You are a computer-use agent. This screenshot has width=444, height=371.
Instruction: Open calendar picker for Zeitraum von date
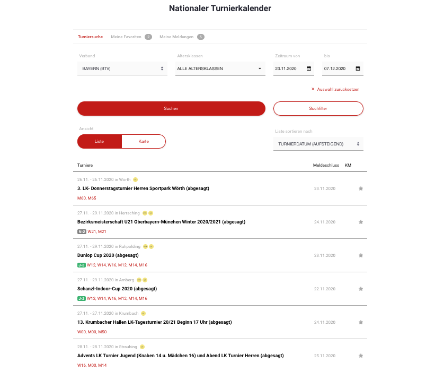coord(309,68)
